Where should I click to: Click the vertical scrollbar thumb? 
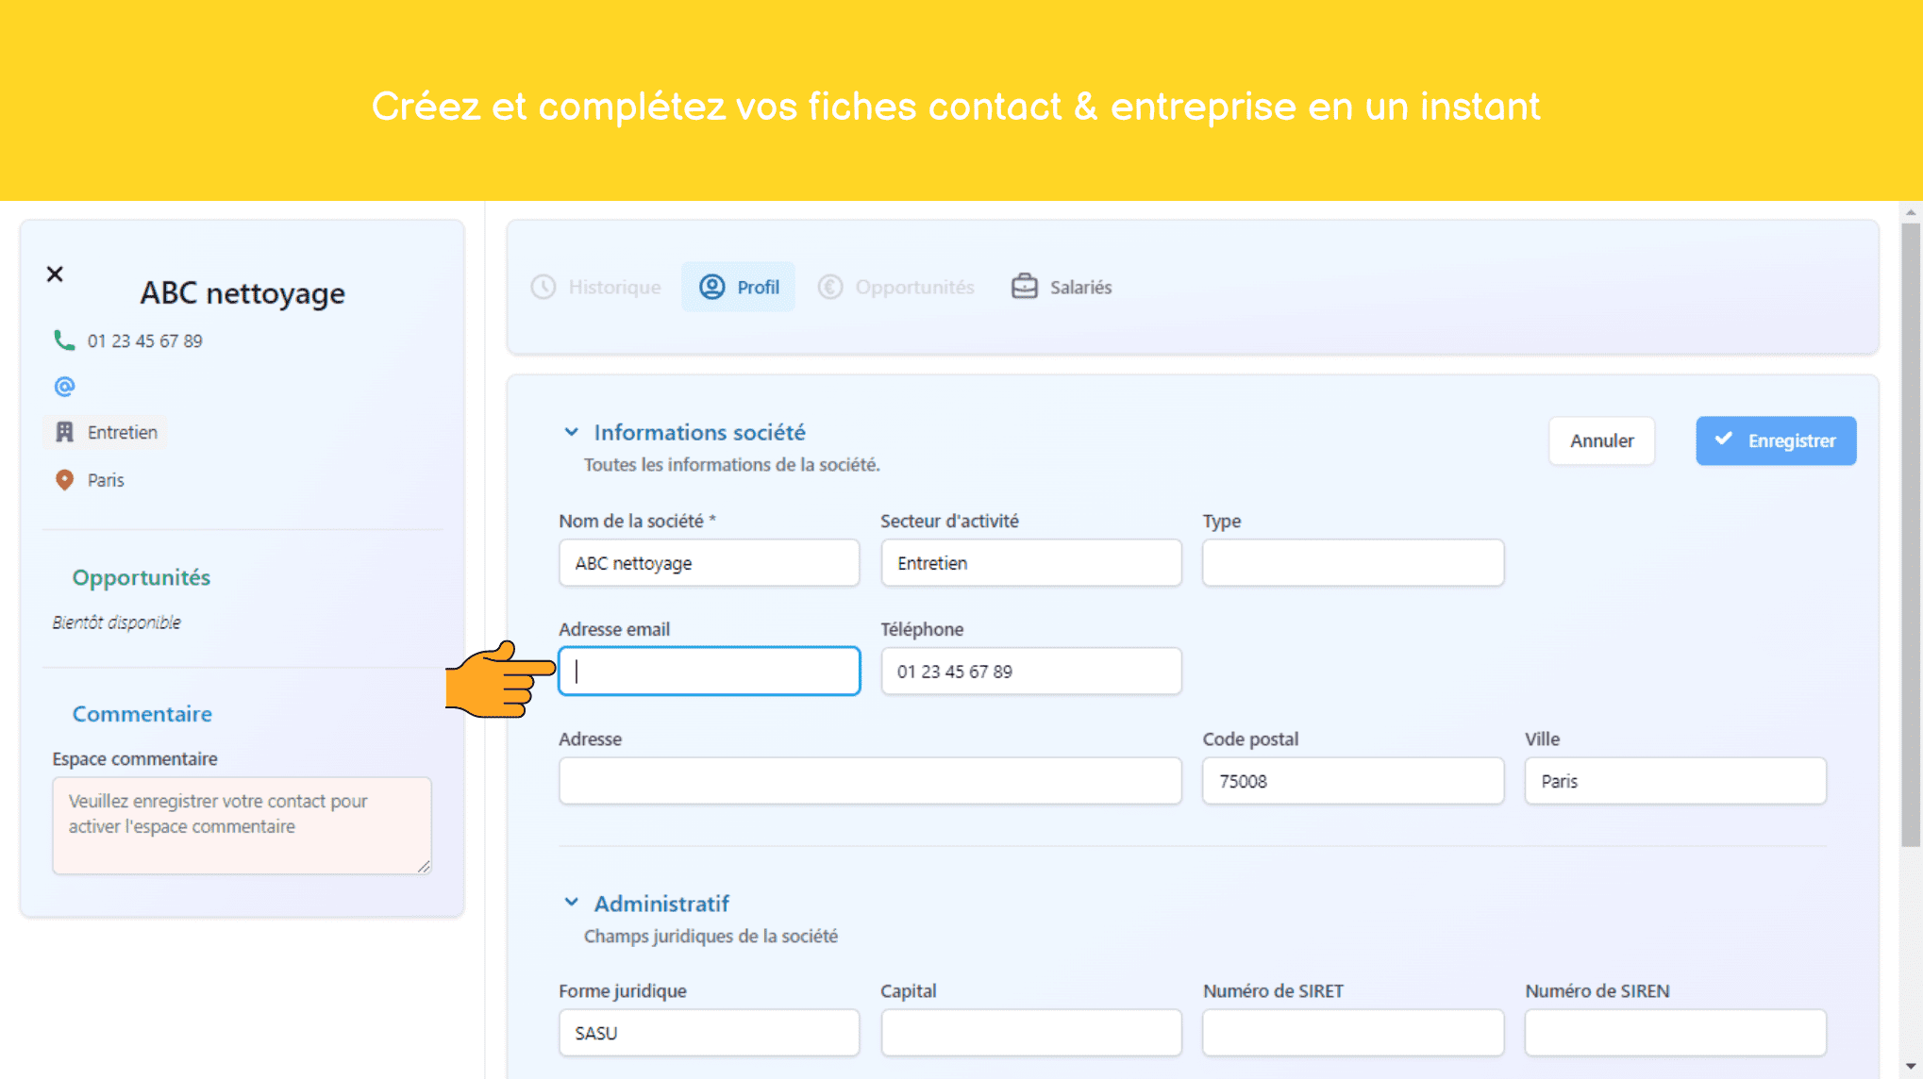1911,535
